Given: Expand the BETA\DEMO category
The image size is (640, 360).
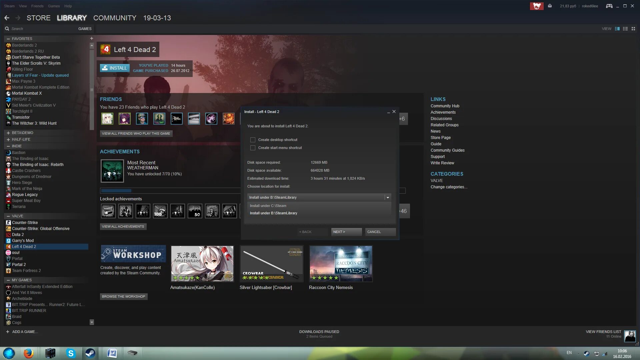Looking at the screenshot, I should pos(8,133).
